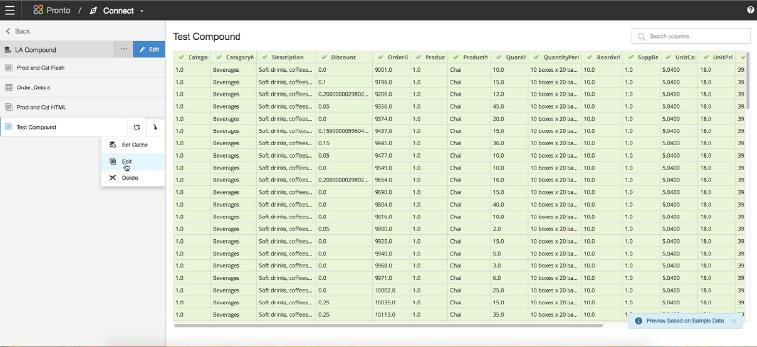Toggle the Description column checkmark
The image size is (757, 347).
coord(265,57)
